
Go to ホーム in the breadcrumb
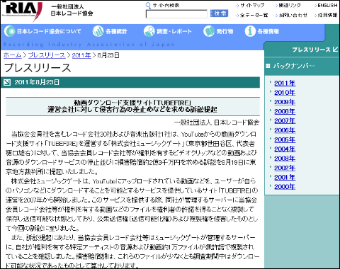[12, 55]
